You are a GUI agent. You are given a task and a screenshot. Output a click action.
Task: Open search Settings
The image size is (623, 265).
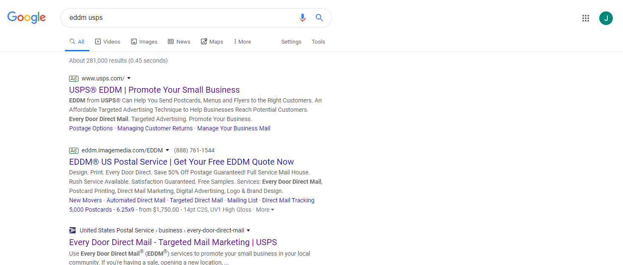(291, 41)
